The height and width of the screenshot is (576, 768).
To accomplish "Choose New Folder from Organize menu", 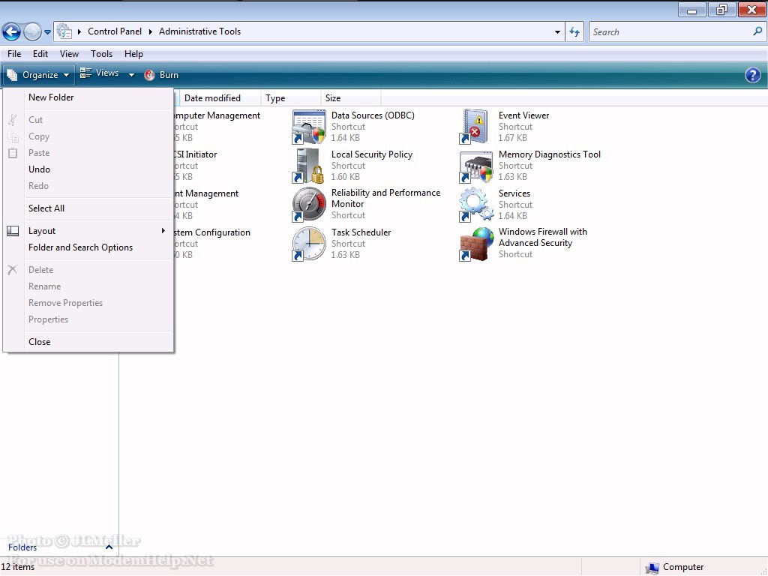I will click(88, 97).
